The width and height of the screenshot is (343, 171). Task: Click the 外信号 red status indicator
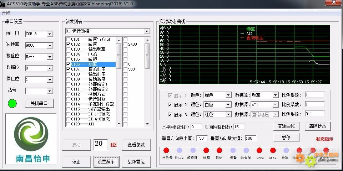(166, 150)
